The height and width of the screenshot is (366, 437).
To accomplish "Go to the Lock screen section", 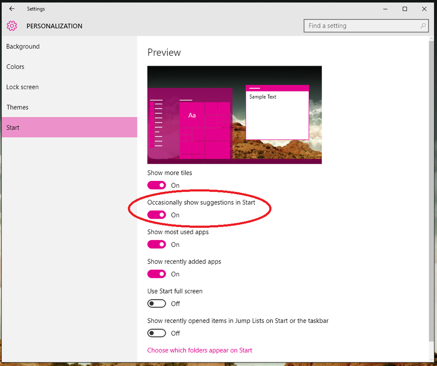I will tap(69, 87).
